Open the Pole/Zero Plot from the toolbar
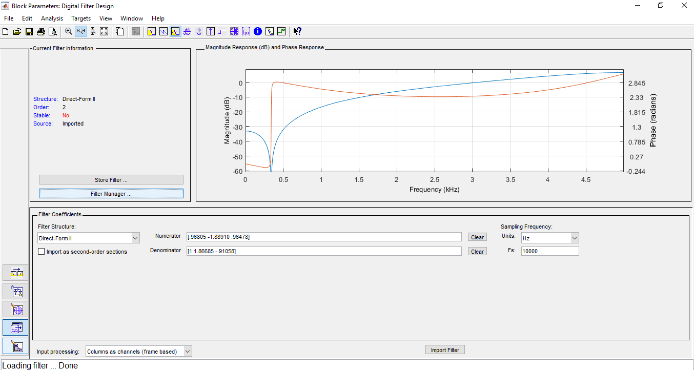Viewport: 694px width, 370px height. tap(234, 31)
